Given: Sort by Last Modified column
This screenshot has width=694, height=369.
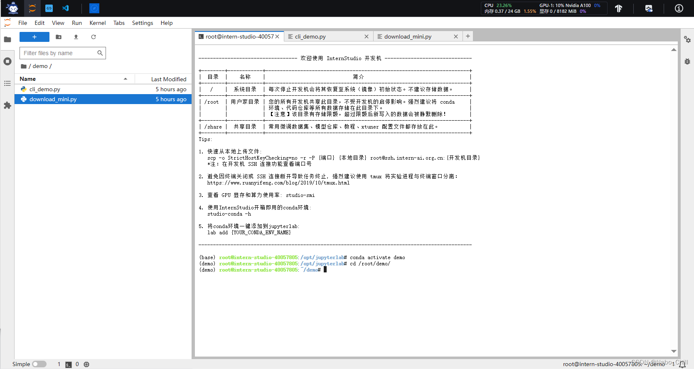Looking at the screenshot, I should [x=163, y=79].
